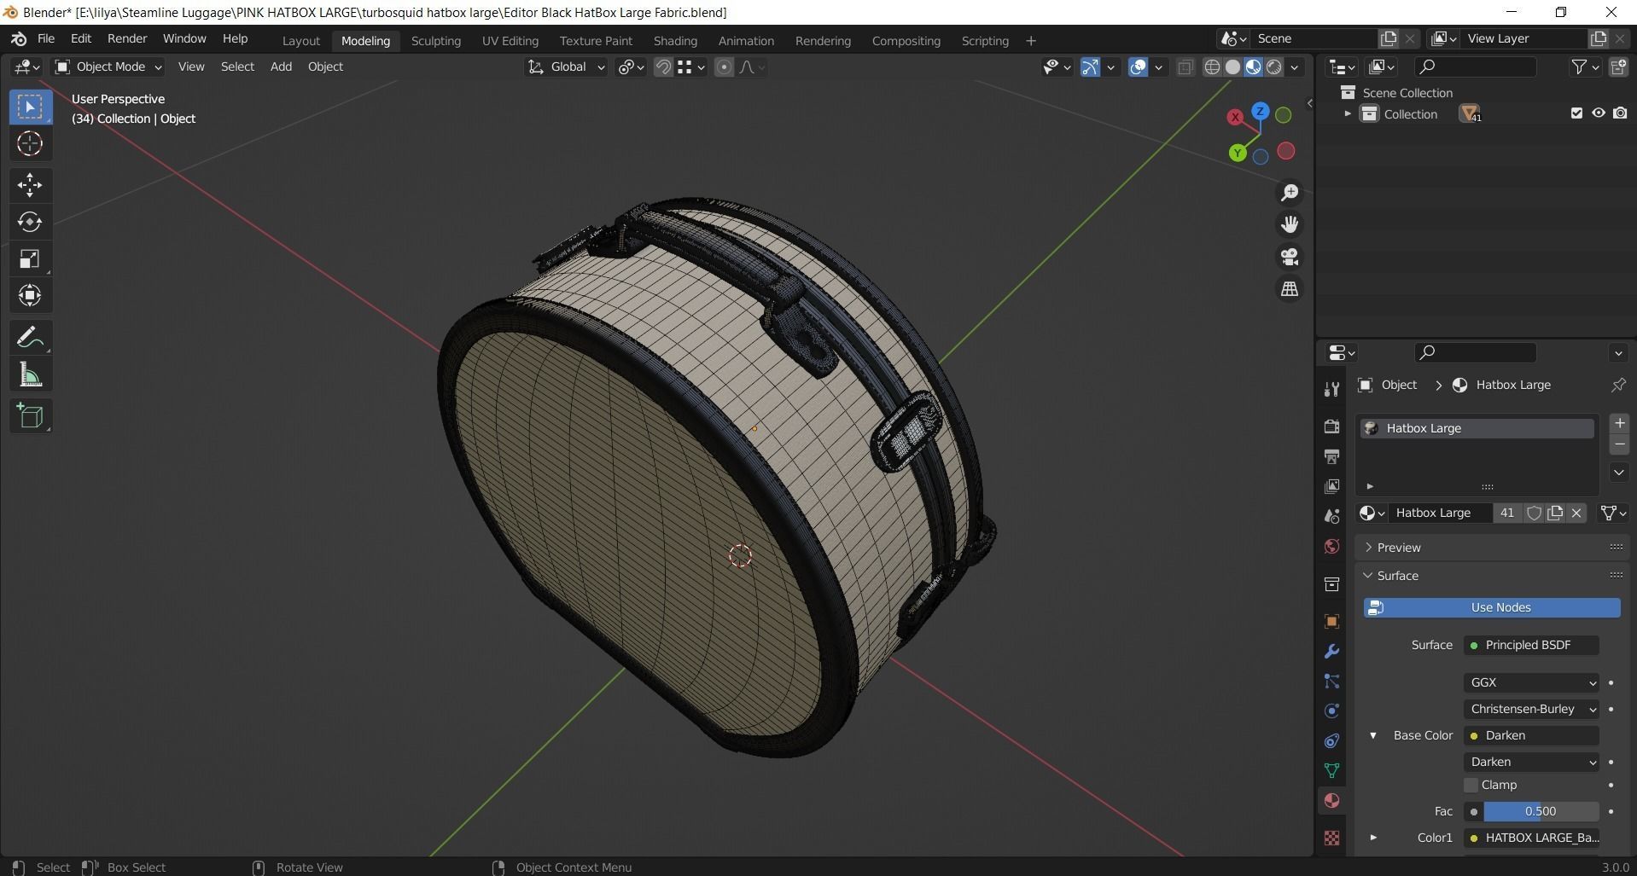Image resolution: width=1637 pixels, height=876 pixels.
Task: Switch to wireframe shading mode
Action: pyautogui.click(x=1212, y=67)
